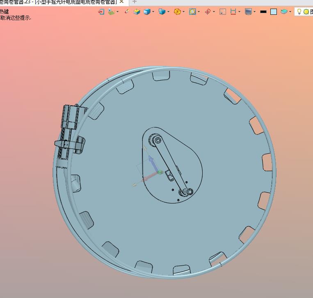The image size is (313, 298).
Task: Click the blue shaded cube display icon
Action: tap(147, 12)
